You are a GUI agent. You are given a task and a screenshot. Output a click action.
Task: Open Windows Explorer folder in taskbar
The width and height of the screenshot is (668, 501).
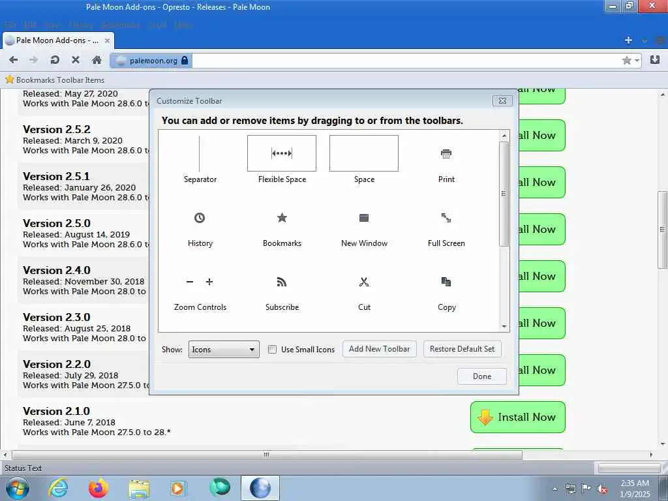point(139,489)
